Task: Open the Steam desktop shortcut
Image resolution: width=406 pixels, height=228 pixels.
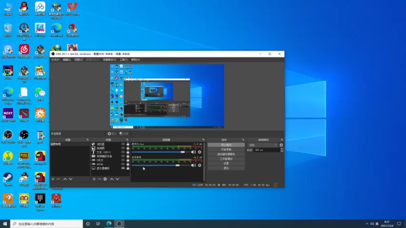Action: point(8,179)
